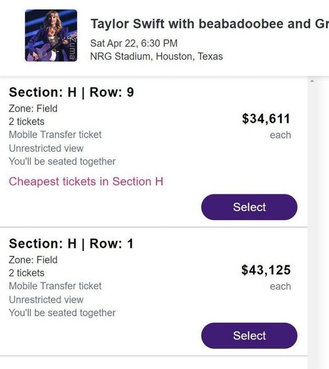Click the Taylor Swift event thumbnail image
Viewport: 329px width, 369px height.
pyautogui.click(x=51, y=35)
